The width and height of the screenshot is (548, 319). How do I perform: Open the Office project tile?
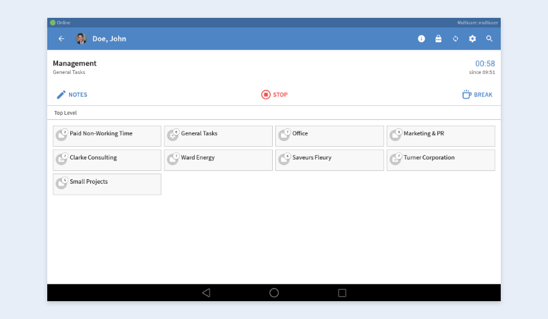pyautogui.click(x=330, y=136)
